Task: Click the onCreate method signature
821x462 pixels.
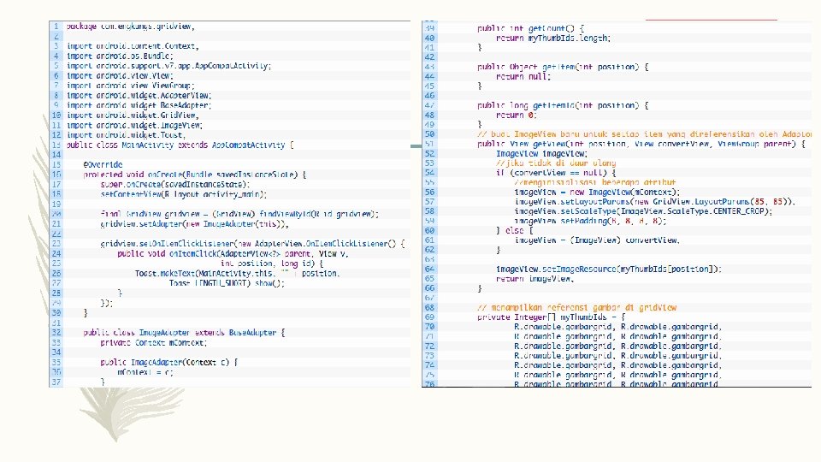Action: [x=195, y=175]
